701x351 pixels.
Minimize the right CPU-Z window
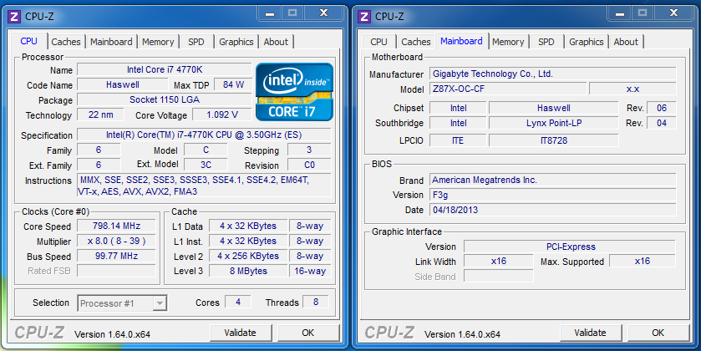click(x=620, y=13)
